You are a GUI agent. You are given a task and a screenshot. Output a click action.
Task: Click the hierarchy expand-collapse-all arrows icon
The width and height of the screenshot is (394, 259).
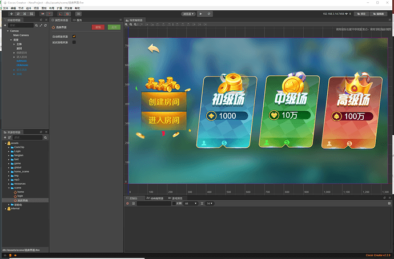(41, 25)
